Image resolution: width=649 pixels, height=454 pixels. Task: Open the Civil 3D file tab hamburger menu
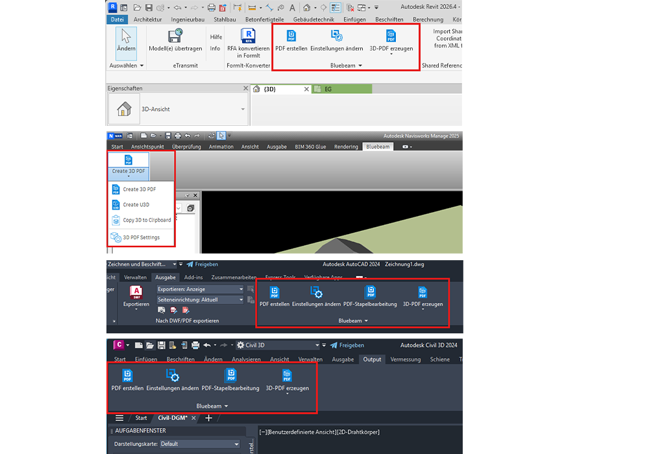[119, 418]
